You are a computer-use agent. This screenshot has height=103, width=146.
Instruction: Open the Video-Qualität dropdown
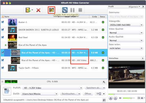[126, 33]
